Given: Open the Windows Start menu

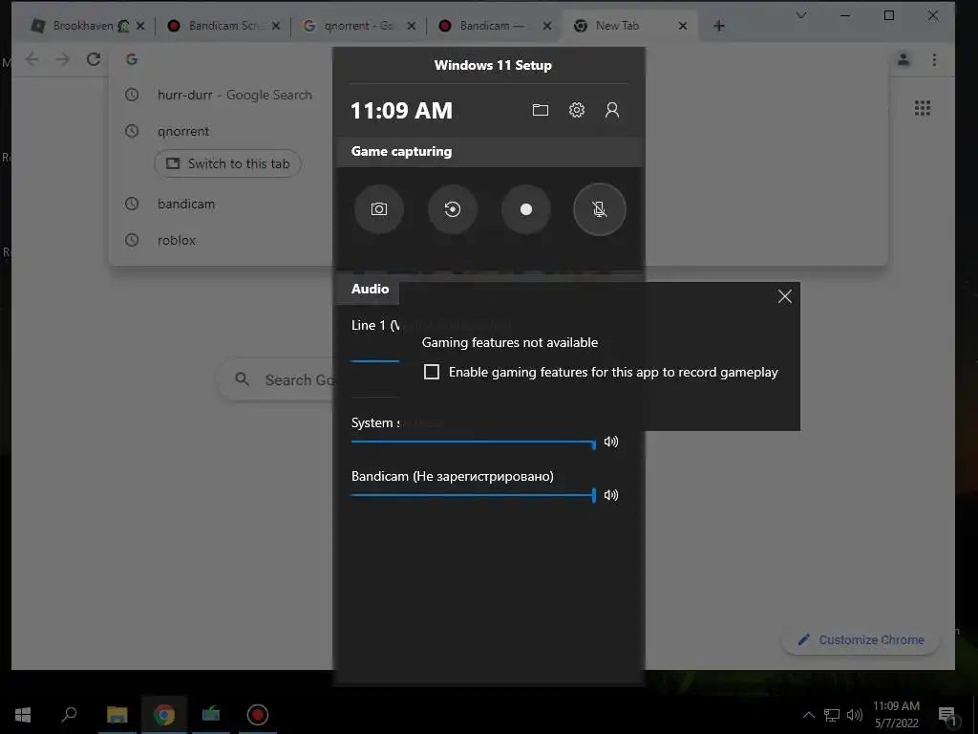Looking at the screenshot, I should [23, 715].
